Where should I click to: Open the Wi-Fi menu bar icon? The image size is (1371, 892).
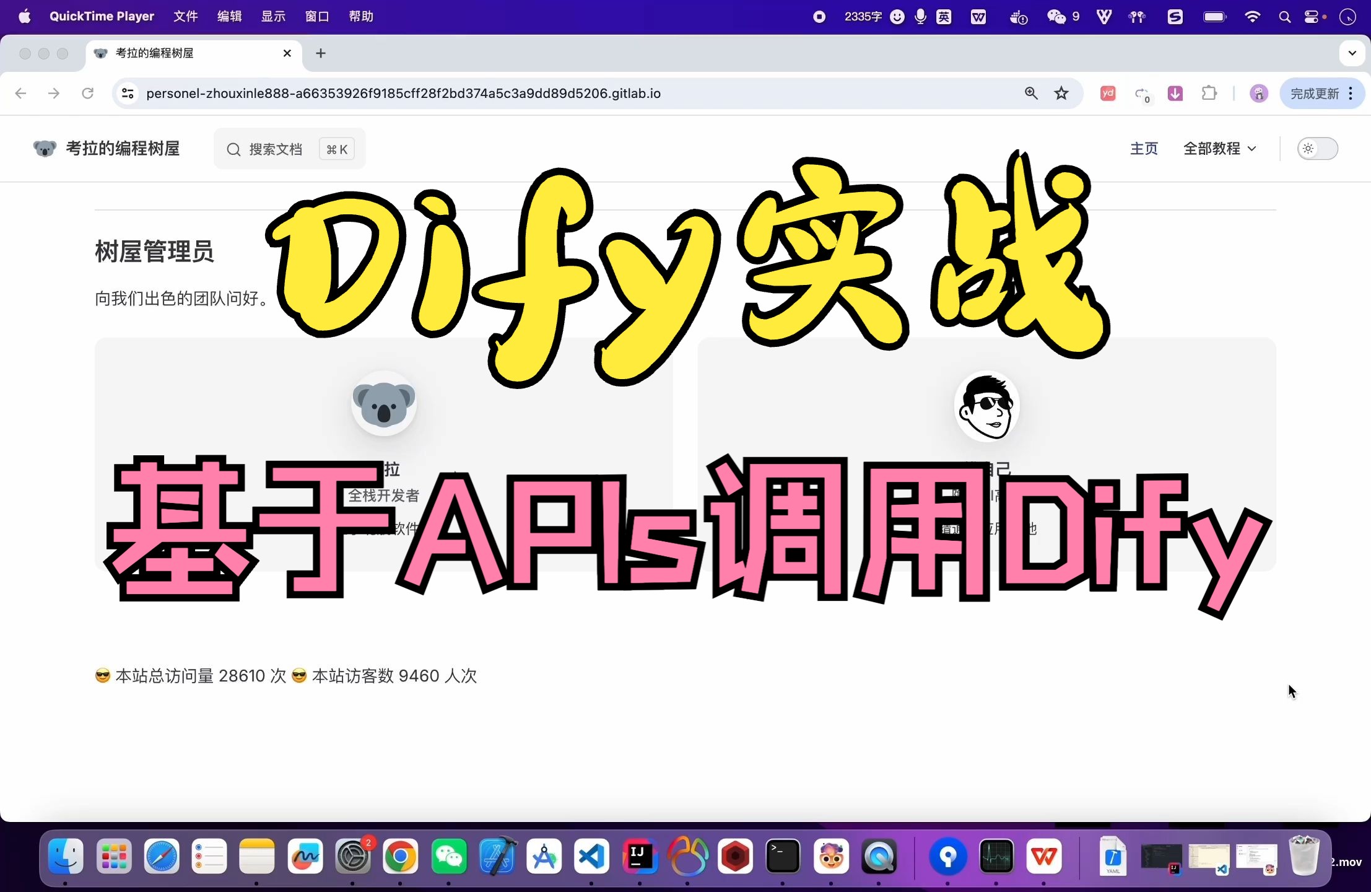click(1252, 17)
